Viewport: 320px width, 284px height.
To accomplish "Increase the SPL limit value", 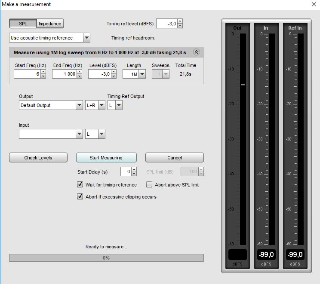I will (201, 169).
